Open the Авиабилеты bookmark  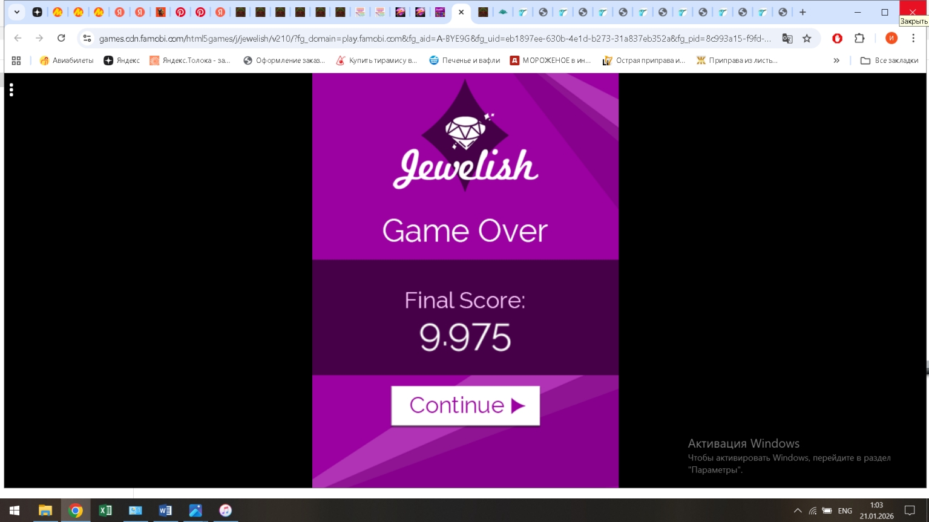[x=67, y=60]
